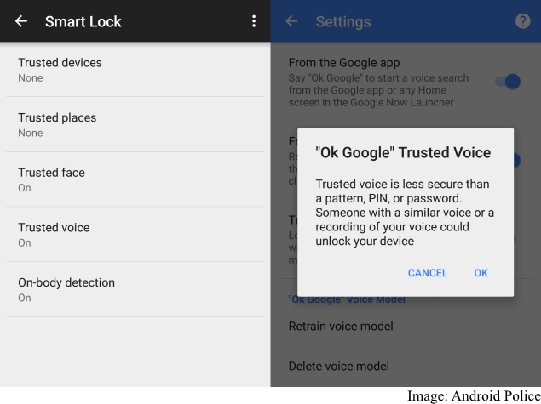Viewport: 541px width, 404px height.
Task: Confirm the dialog with OK
Action: click(481, 273)
